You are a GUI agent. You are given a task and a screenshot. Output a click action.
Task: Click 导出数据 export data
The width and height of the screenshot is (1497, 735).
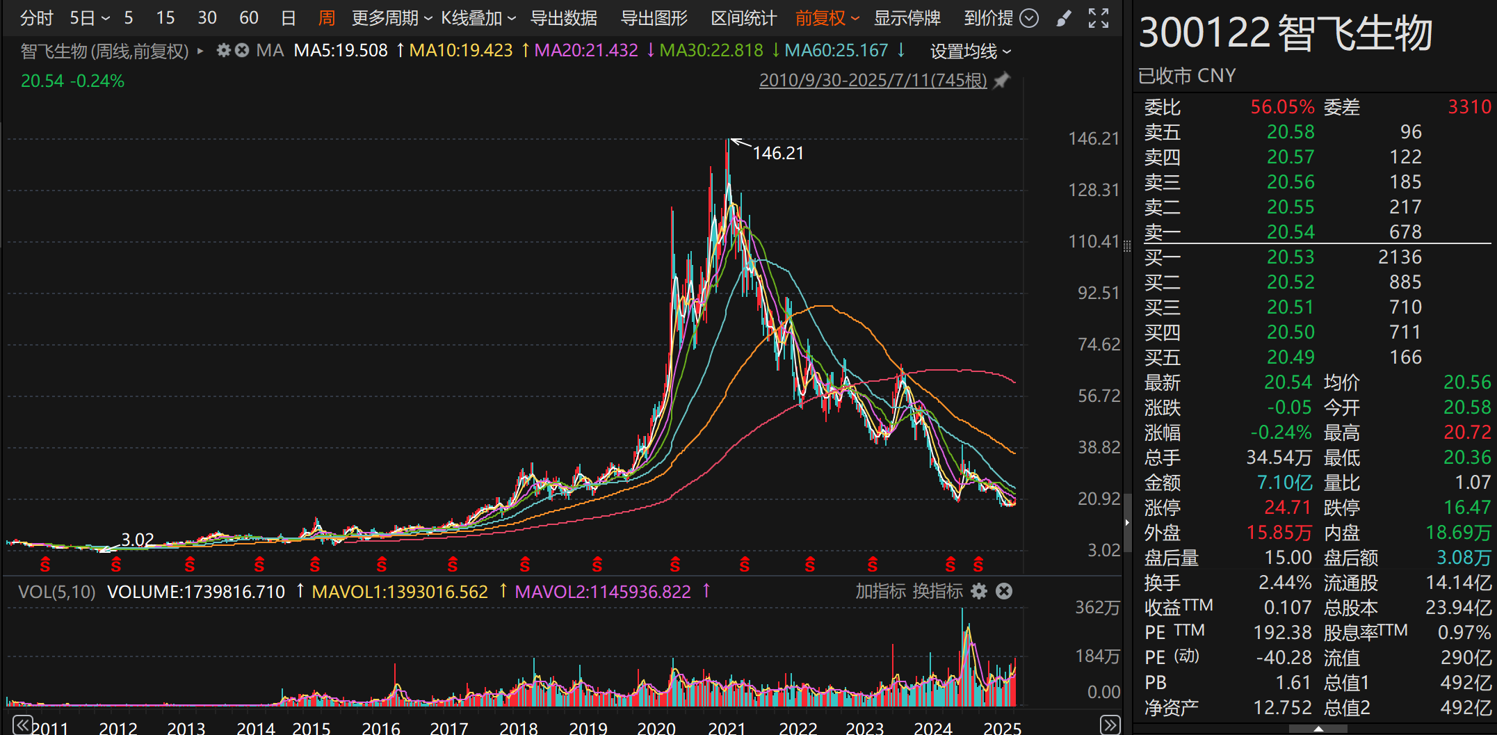click(564, 18)
